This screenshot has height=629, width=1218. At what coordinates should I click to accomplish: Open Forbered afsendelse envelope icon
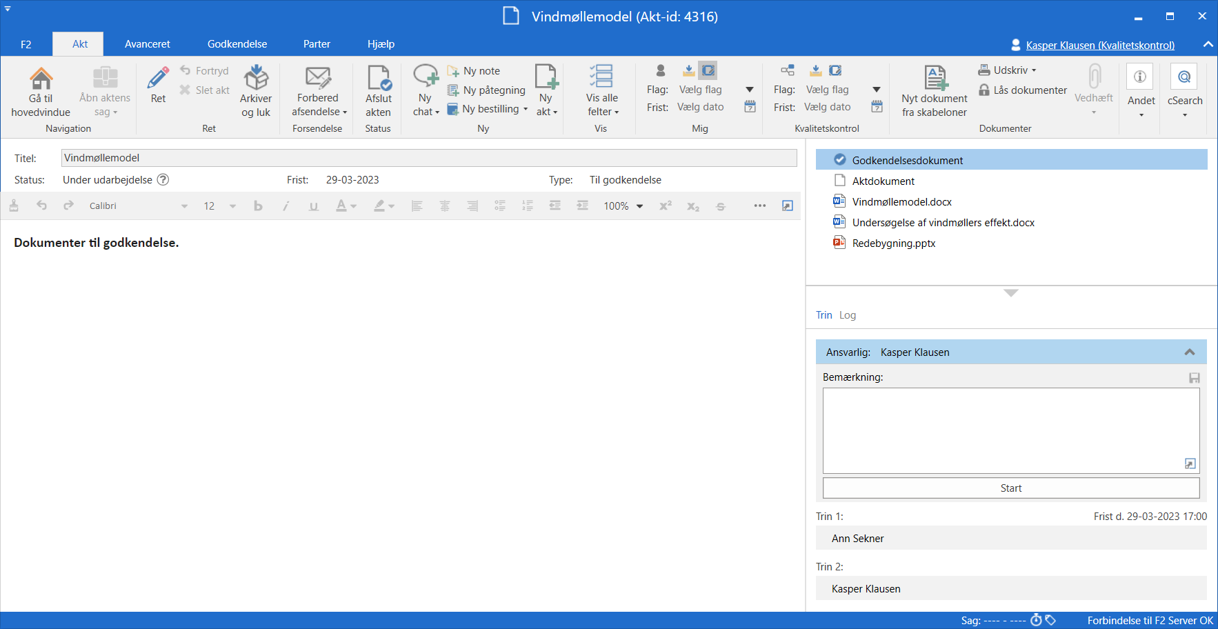tap(318, 77)
